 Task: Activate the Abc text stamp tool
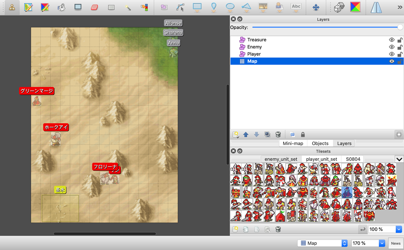296,7
